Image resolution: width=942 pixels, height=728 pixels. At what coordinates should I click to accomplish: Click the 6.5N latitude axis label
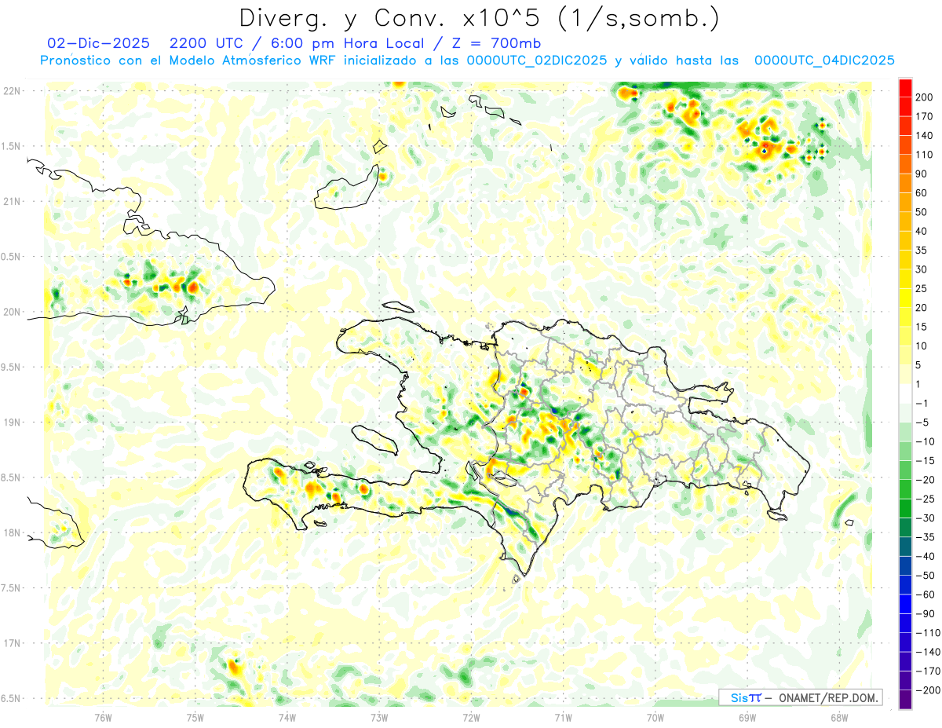[12, 698]
